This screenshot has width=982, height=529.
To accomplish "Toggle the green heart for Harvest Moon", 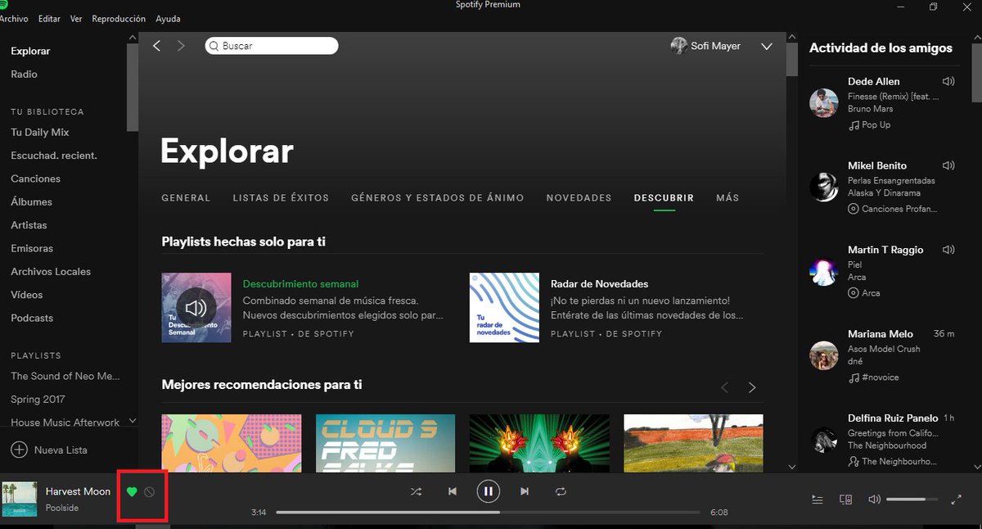I will [132, 492].
